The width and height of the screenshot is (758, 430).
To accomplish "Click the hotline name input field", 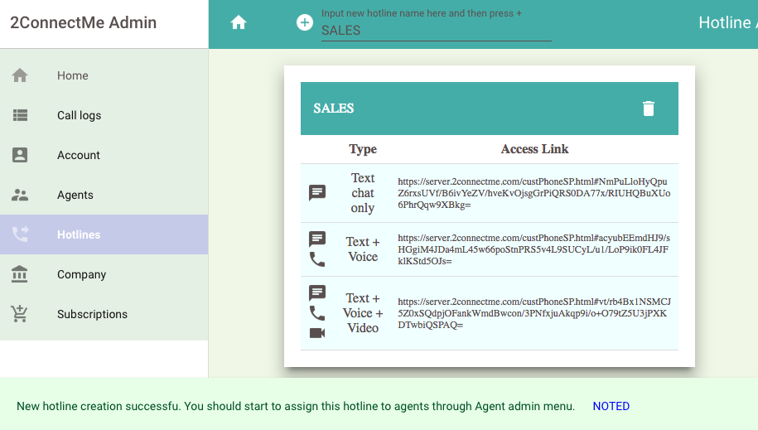I will pyautogui.click(x=436, y=30).
